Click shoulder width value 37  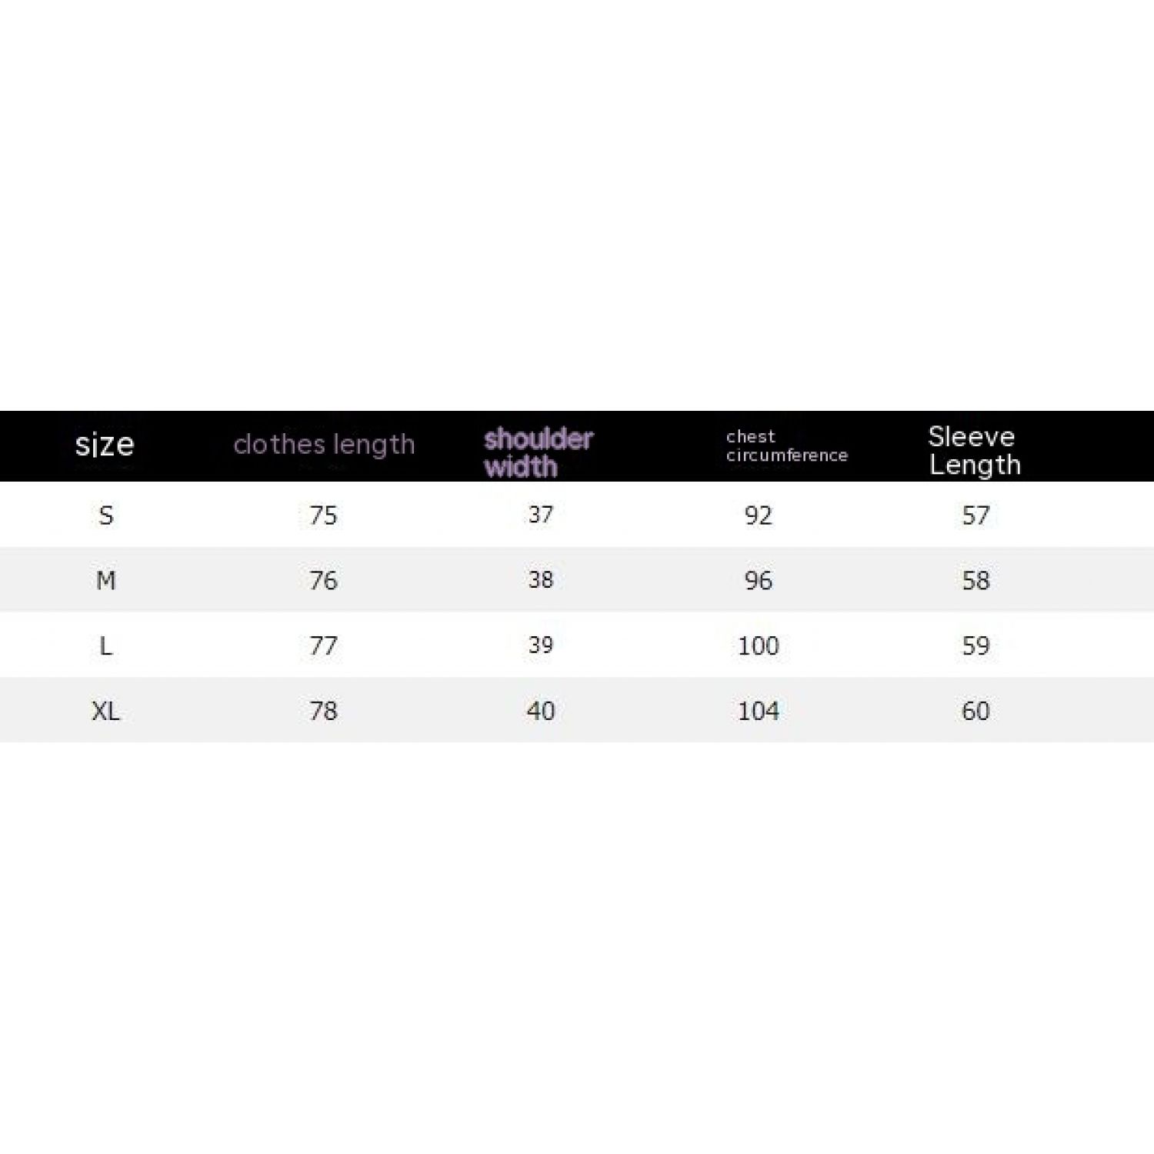point(541,515)
